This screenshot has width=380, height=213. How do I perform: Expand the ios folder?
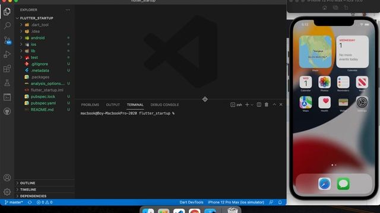click(x=33, y=44)
